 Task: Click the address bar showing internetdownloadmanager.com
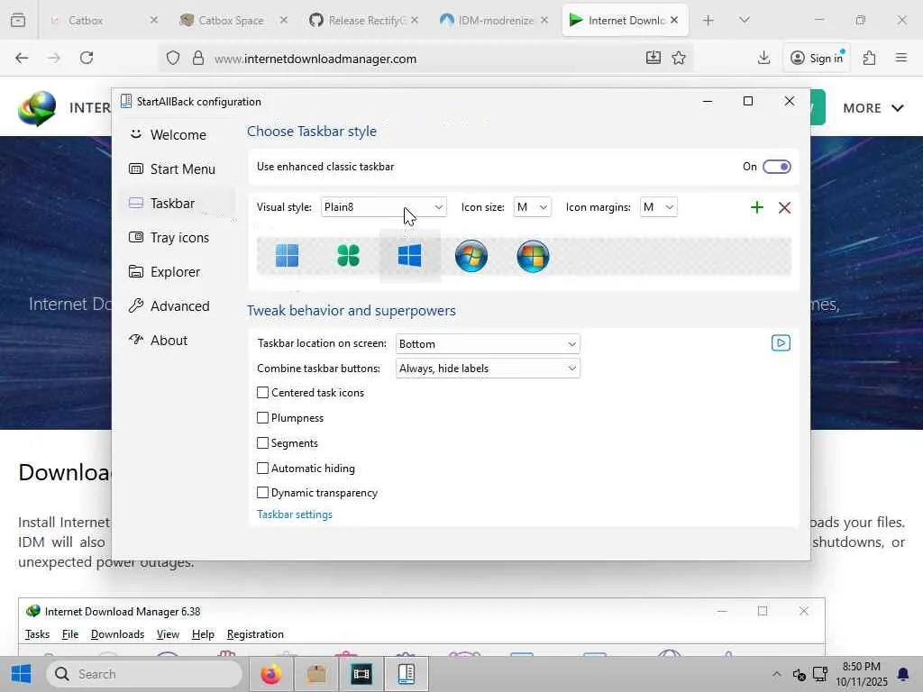315,59
